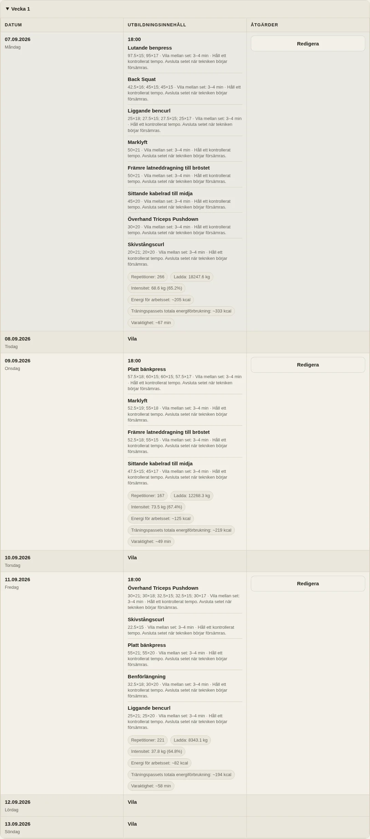
Task: Select the UTBILDNINGSINNEHÅLL column header
Action: click(x=157, y=25)
